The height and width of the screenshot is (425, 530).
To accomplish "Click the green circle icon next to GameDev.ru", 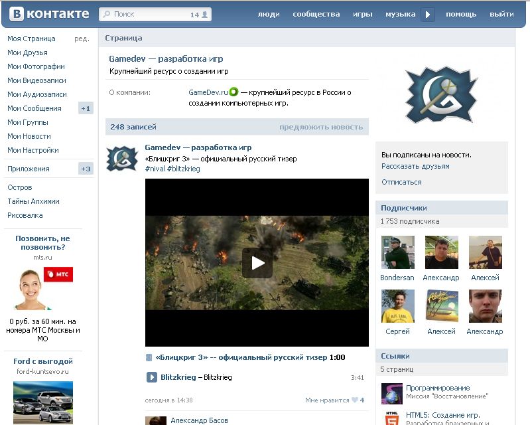I will (233, 92).
